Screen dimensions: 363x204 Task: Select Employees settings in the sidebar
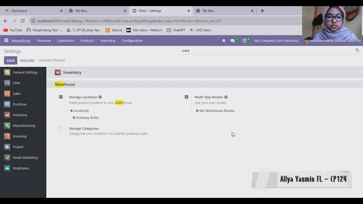[21, 168]
